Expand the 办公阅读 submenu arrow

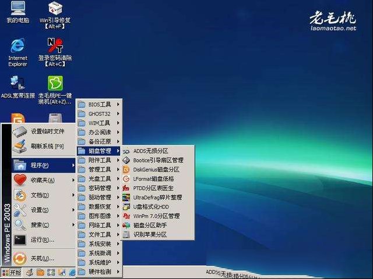click(118, 132)
